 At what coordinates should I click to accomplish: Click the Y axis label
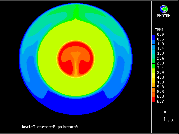(165, 113)
